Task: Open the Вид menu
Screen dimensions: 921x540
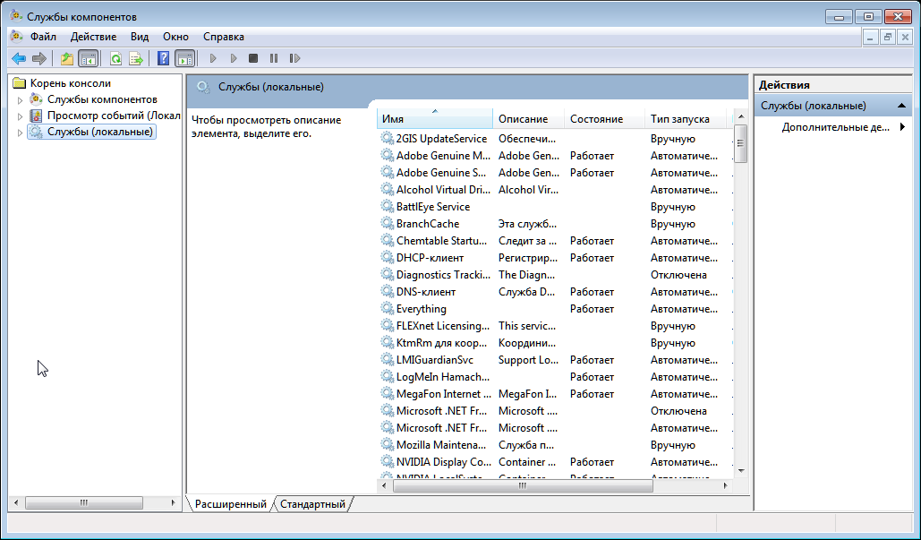Action: click(x=140, y=37)
